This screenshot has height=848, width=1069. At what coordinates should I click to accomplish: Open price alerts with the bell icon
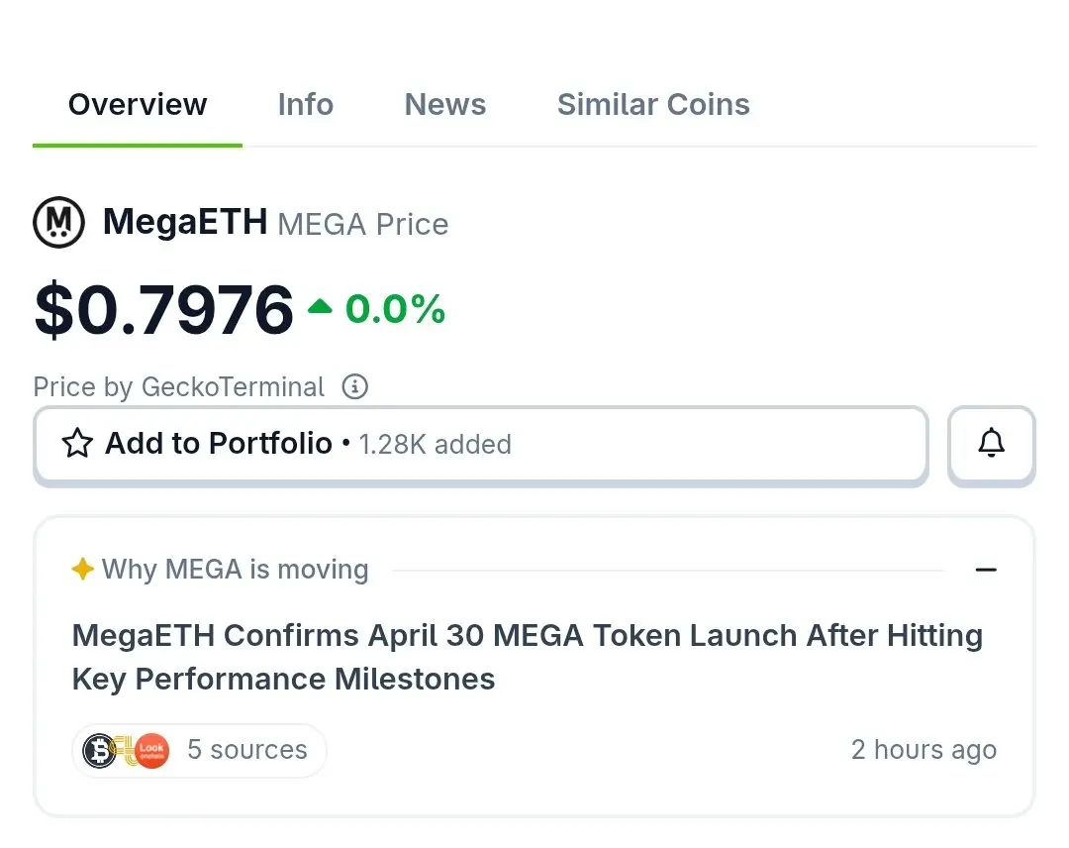pos(991,444)
